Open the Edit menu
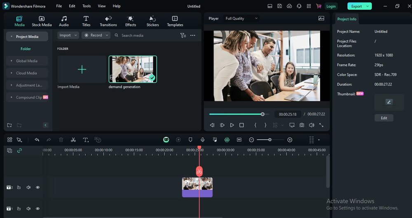The width and height of the screenshot is (412, 218). click(72, 6)
